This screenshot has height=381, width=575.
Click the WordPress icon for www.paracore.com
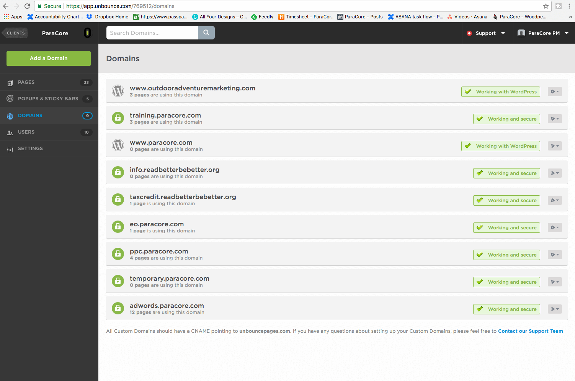coord(118,145)
